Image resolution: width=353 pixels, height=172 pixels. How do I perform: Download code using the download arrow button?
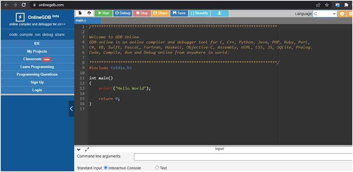pyautogui.click(x=220, y=13)
